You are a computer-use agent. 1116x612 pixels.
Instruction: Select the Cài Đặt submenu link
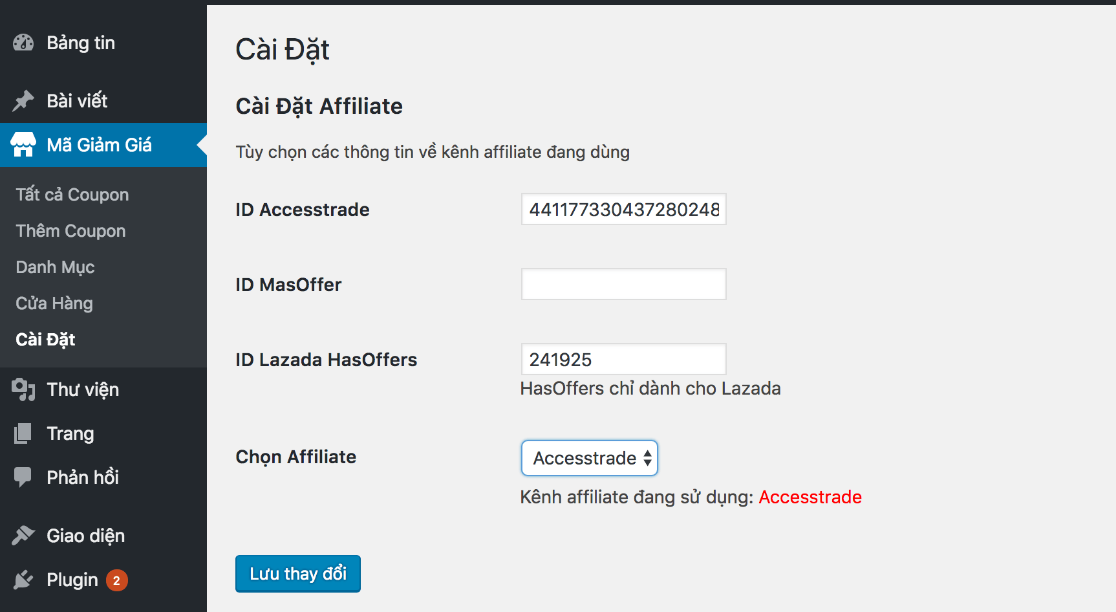coord(45,340)
